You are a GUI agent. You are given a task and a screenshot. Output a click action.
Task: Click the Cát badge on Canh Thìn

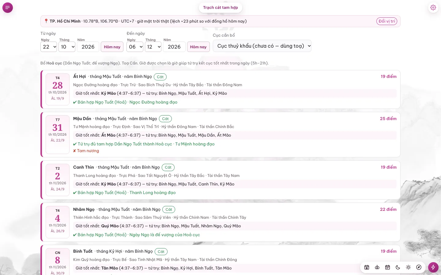pyautogui.click(x=168, y=167)
